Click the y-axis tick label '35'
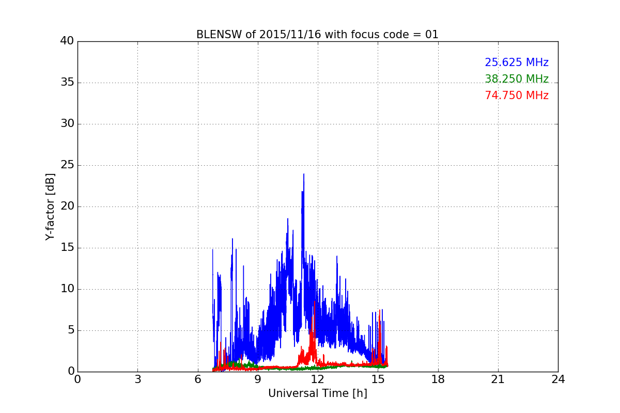Image resolution: width=620 pixels, height=413 pixels. coord(67,83)
